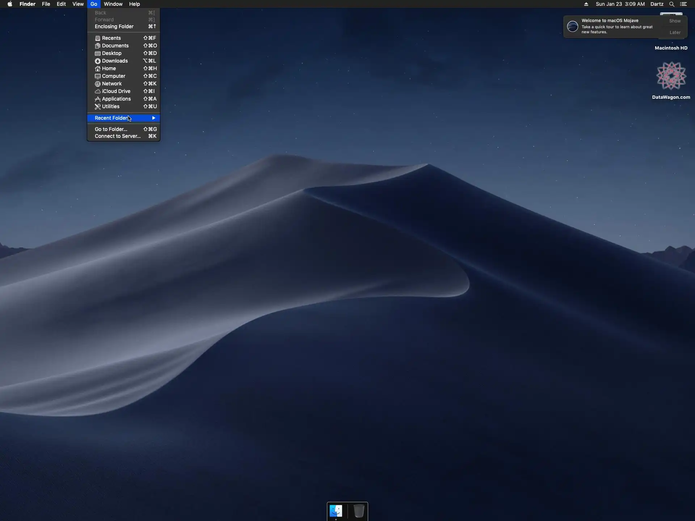This screenshot has width=695, height=521.
Task: Open the View menu
Action: (78, 4)
